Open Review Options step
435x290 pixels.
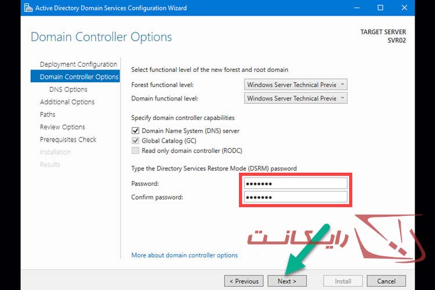63,127
